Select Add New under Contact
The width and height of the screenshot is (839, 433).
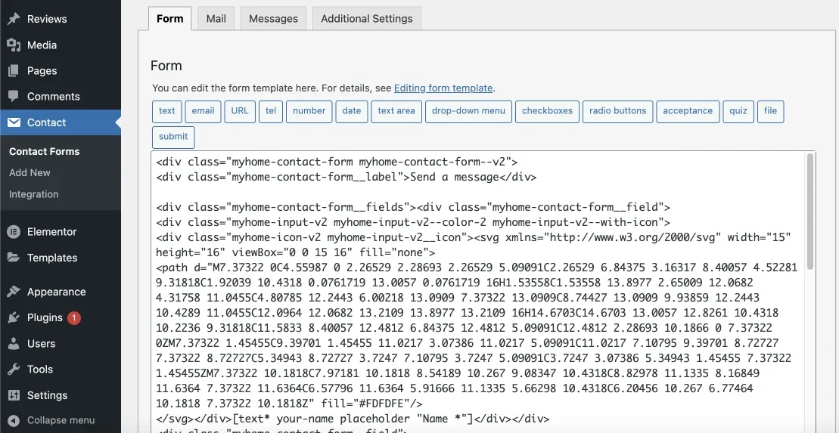(x=30, y=172)
